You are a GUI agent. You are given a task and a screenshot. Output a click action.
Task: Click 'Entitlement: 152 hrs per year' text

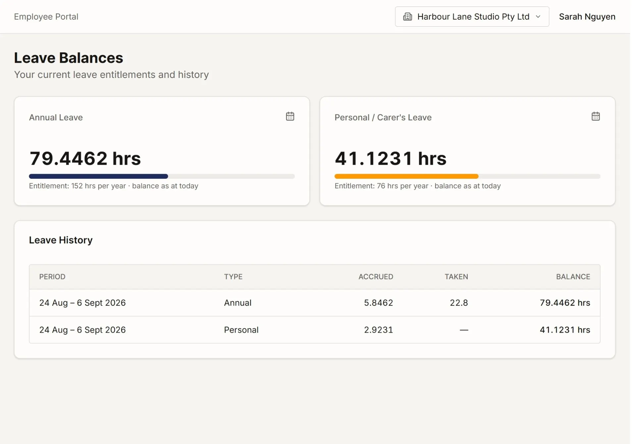(77, 186)
